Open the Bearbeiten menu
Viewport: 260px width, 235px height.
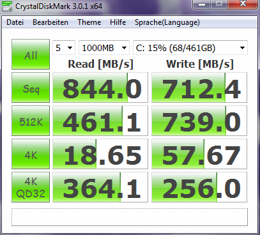click(x=50, y=22)
